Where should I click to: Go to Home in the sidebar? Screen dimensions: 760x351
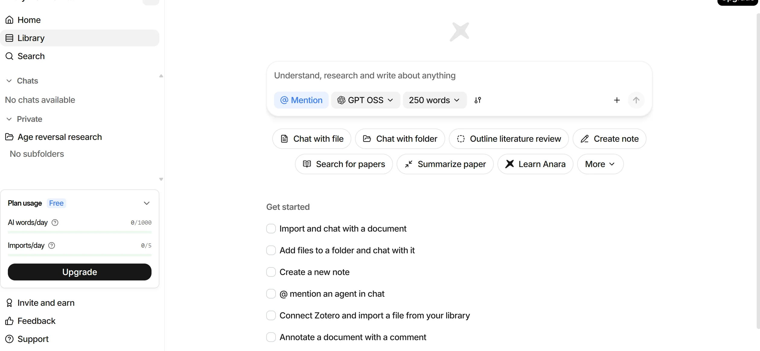coord(29,20)
